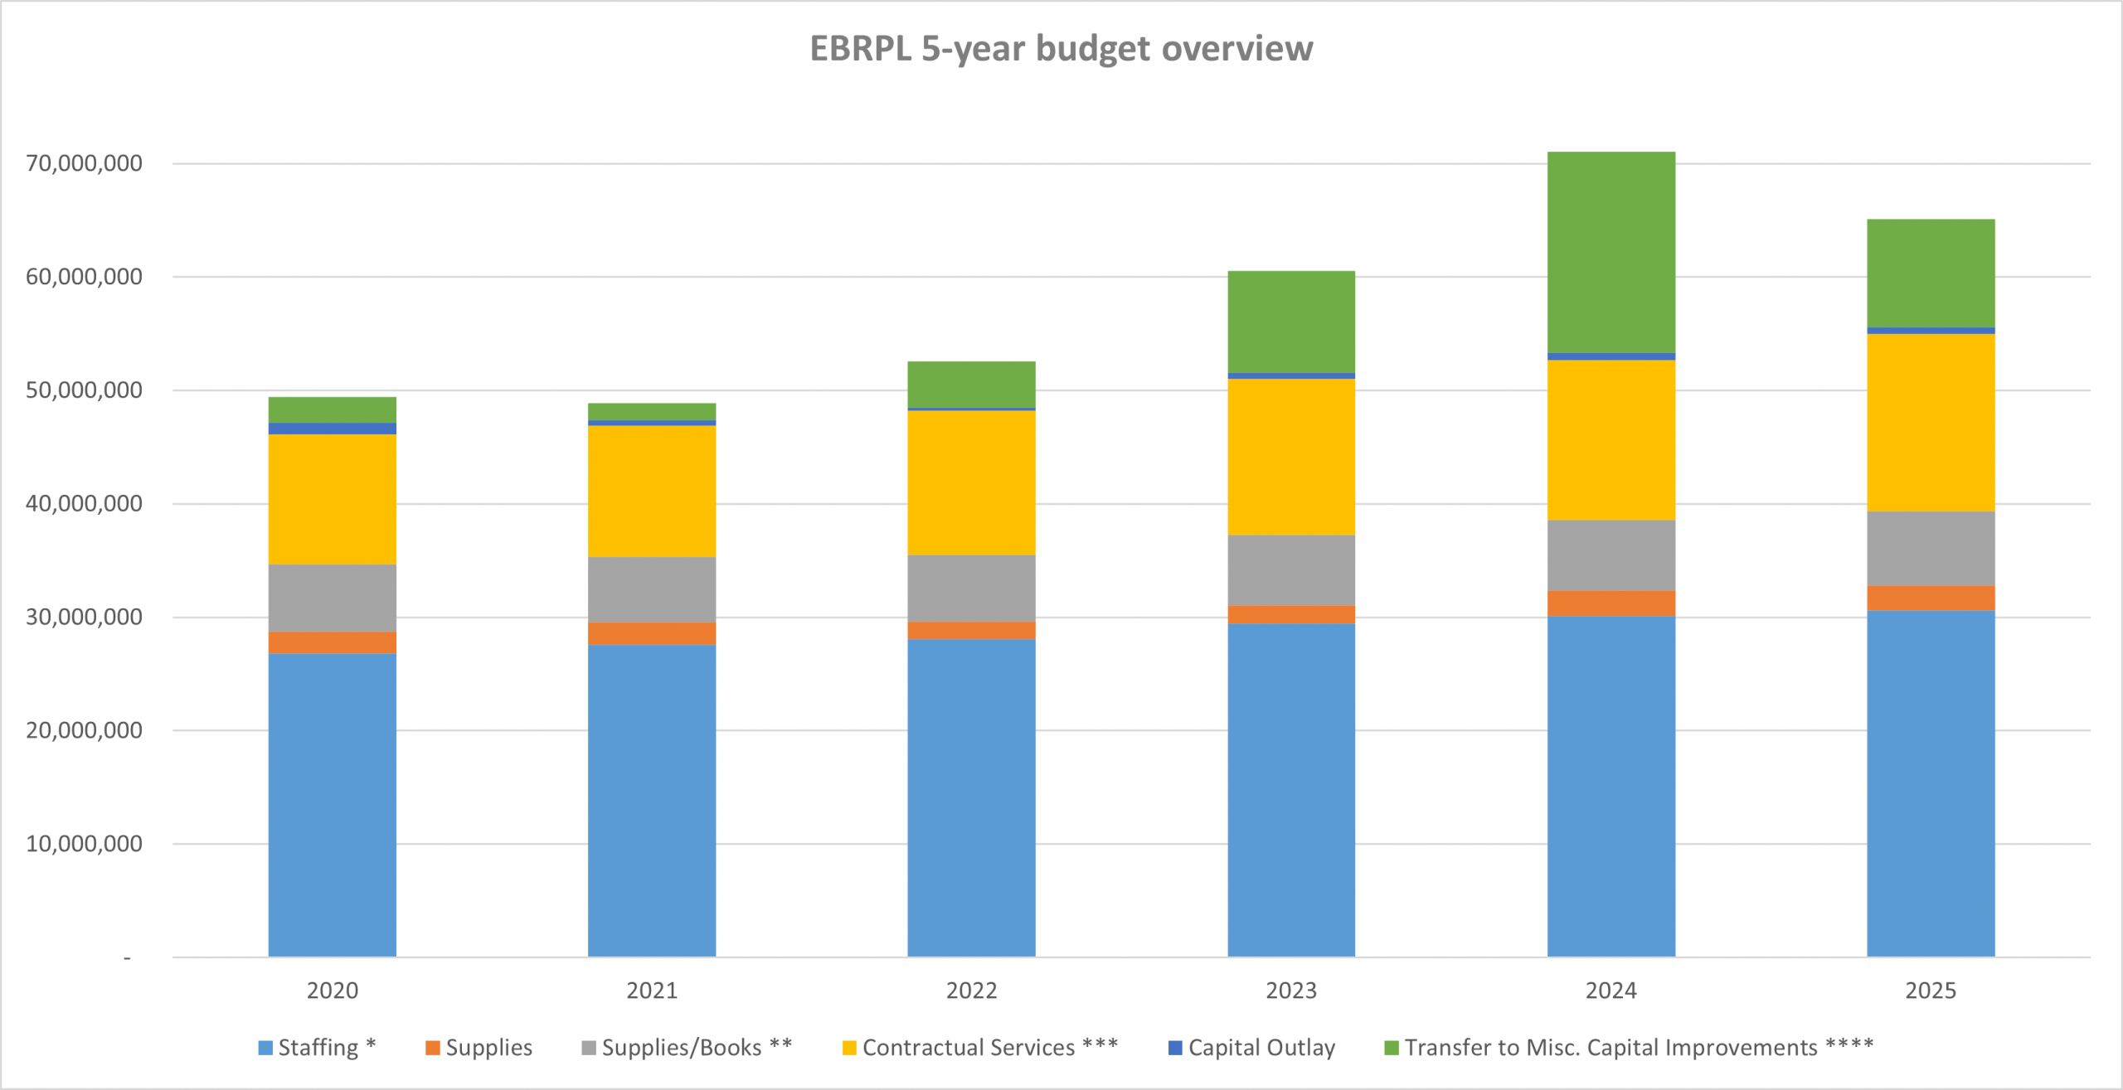Select the blue Staffing legend swatch
The image size is (2123, 1090).
[x=265, y=1048]
